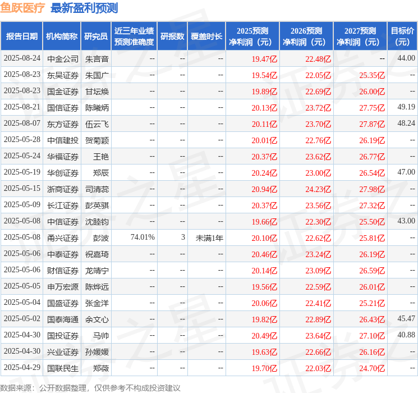The width and height of the screenshot is (418, 393).
Task: Click the 25.35亿 forecast value
Action: tap(372, 75)
